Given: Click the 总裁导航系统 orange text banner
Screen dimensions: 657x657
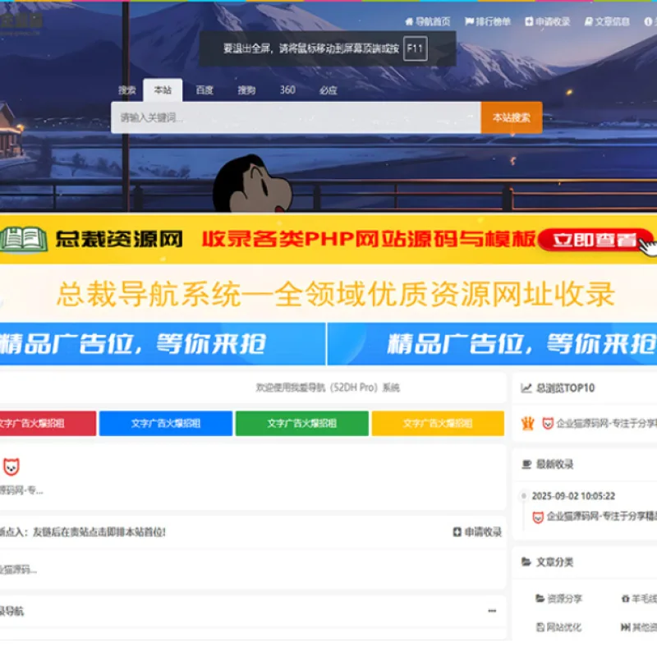Looking at the screenshot, I should tap(335, 294).
